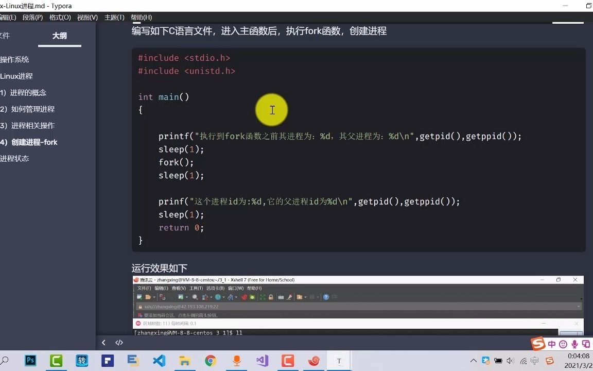Viewport: 593px width, 371px height.
Task: Click the Sogou S icon in tray
Action: pyautogui.click(x=550, y=360)
